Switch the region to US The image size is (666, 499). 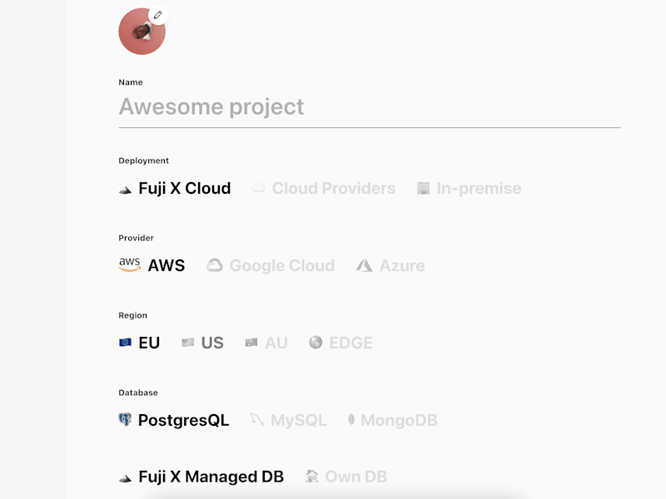click(x=202, y=343)
